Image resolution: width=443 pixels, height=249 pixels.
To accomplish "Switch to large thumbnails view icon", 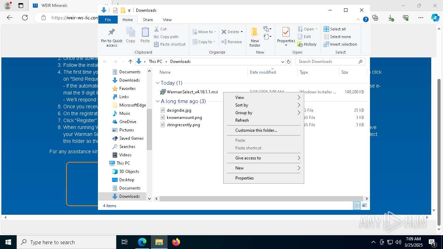I will (x=364, y=205).
